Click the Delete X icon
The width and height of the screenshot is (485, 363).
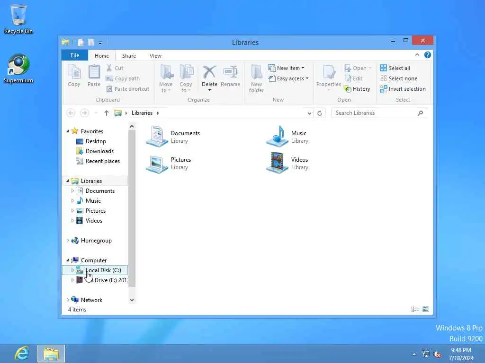tap(209, 72)
